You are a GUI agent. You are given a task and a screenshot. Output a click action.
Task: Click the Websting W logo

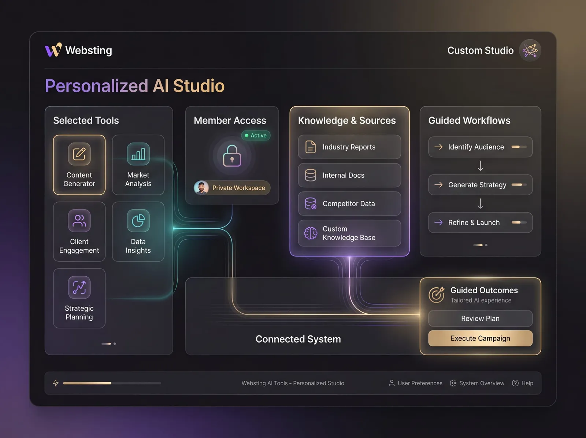click(53, 50)
